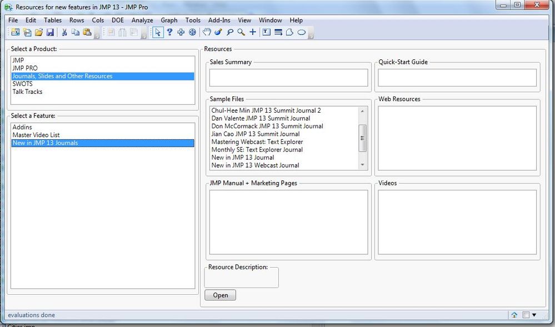Screen dimensions: 555x327
Task: Open the status bar dropdown arrow
Action: pyautogui.click(x=534, y=315)
